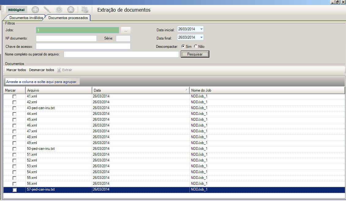Click the Pesquisar button
Viewport: 346px width, 201px height.
click(x=195, y=54)
